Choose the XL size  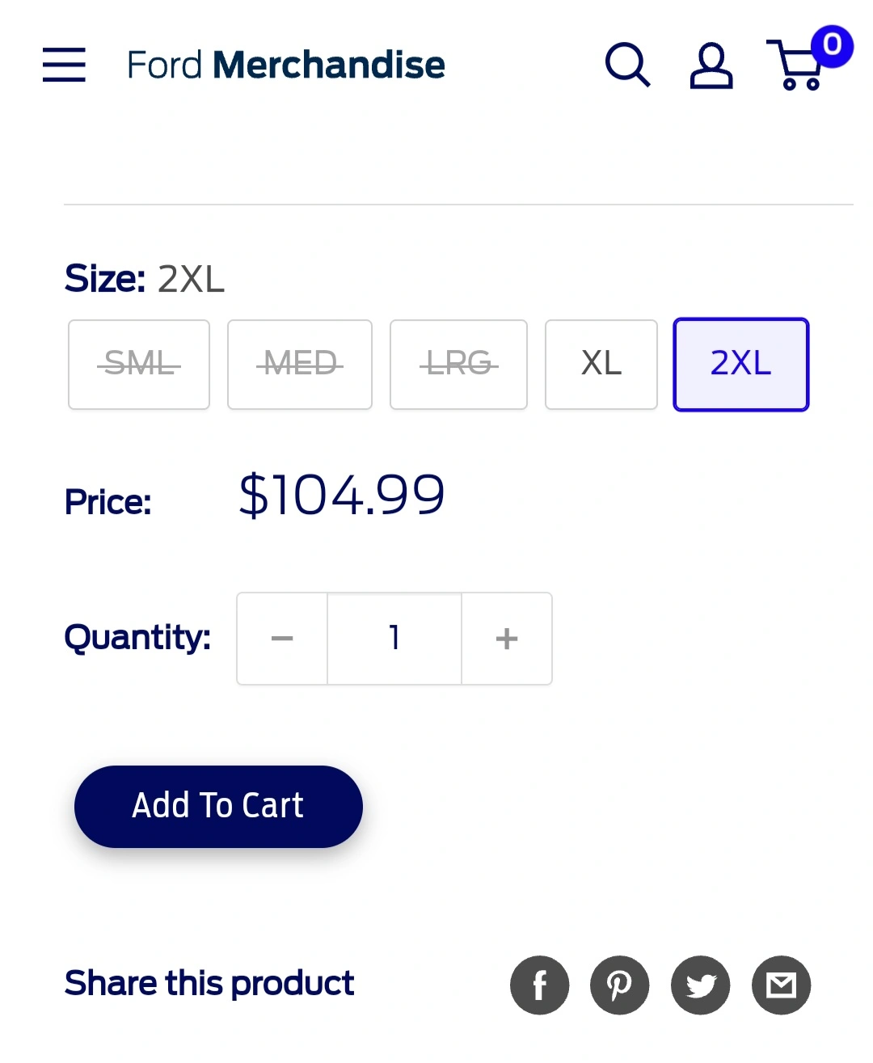click(x=601, y=365)
